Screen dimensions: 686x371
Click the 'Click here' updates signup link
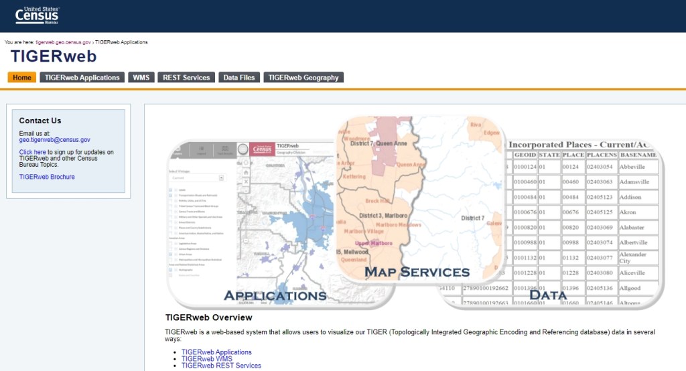click(32, 152)
